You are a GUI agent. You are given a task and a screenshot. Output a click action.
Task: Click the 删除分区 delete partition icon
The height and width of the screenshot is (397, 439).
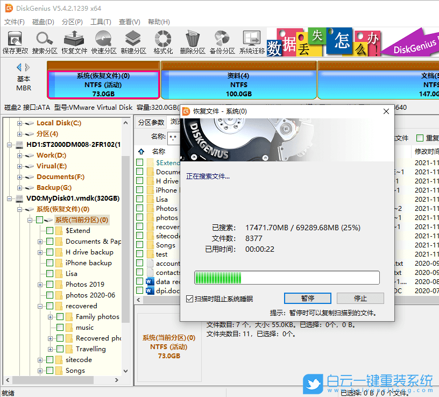point(193,42)
